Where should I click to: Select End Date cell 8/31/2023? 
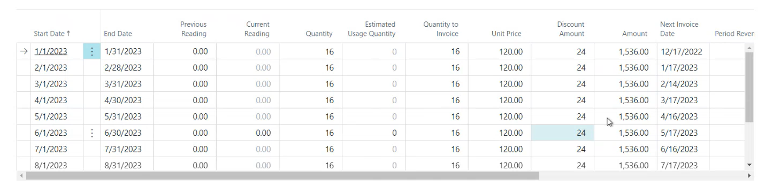pyautogui.click(x=127, y=165)
